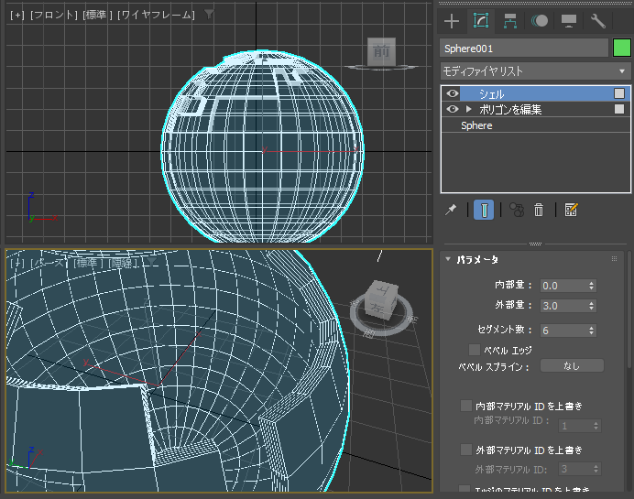The height and width of the screenshot is (499, 634).
Task: Click the Pin Stack icon
Action: [x=451, y=210]
